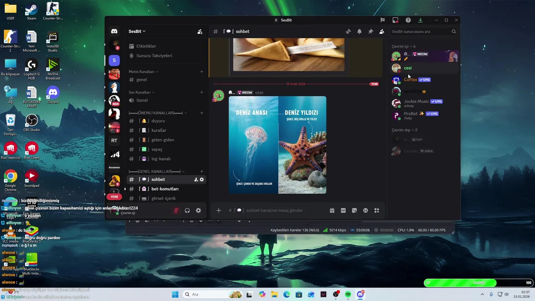
Task: Open the jellyfish and starfish image
Action: point(278,145)
